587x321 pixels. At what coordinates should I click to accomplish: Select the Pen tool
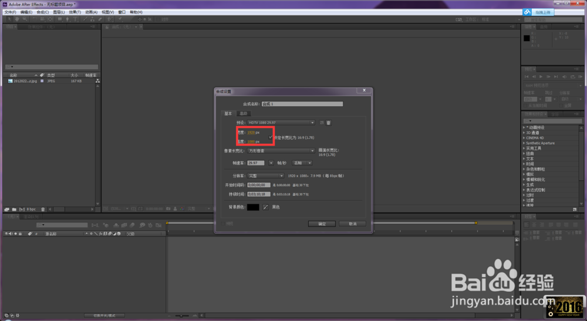click(68, 19)
